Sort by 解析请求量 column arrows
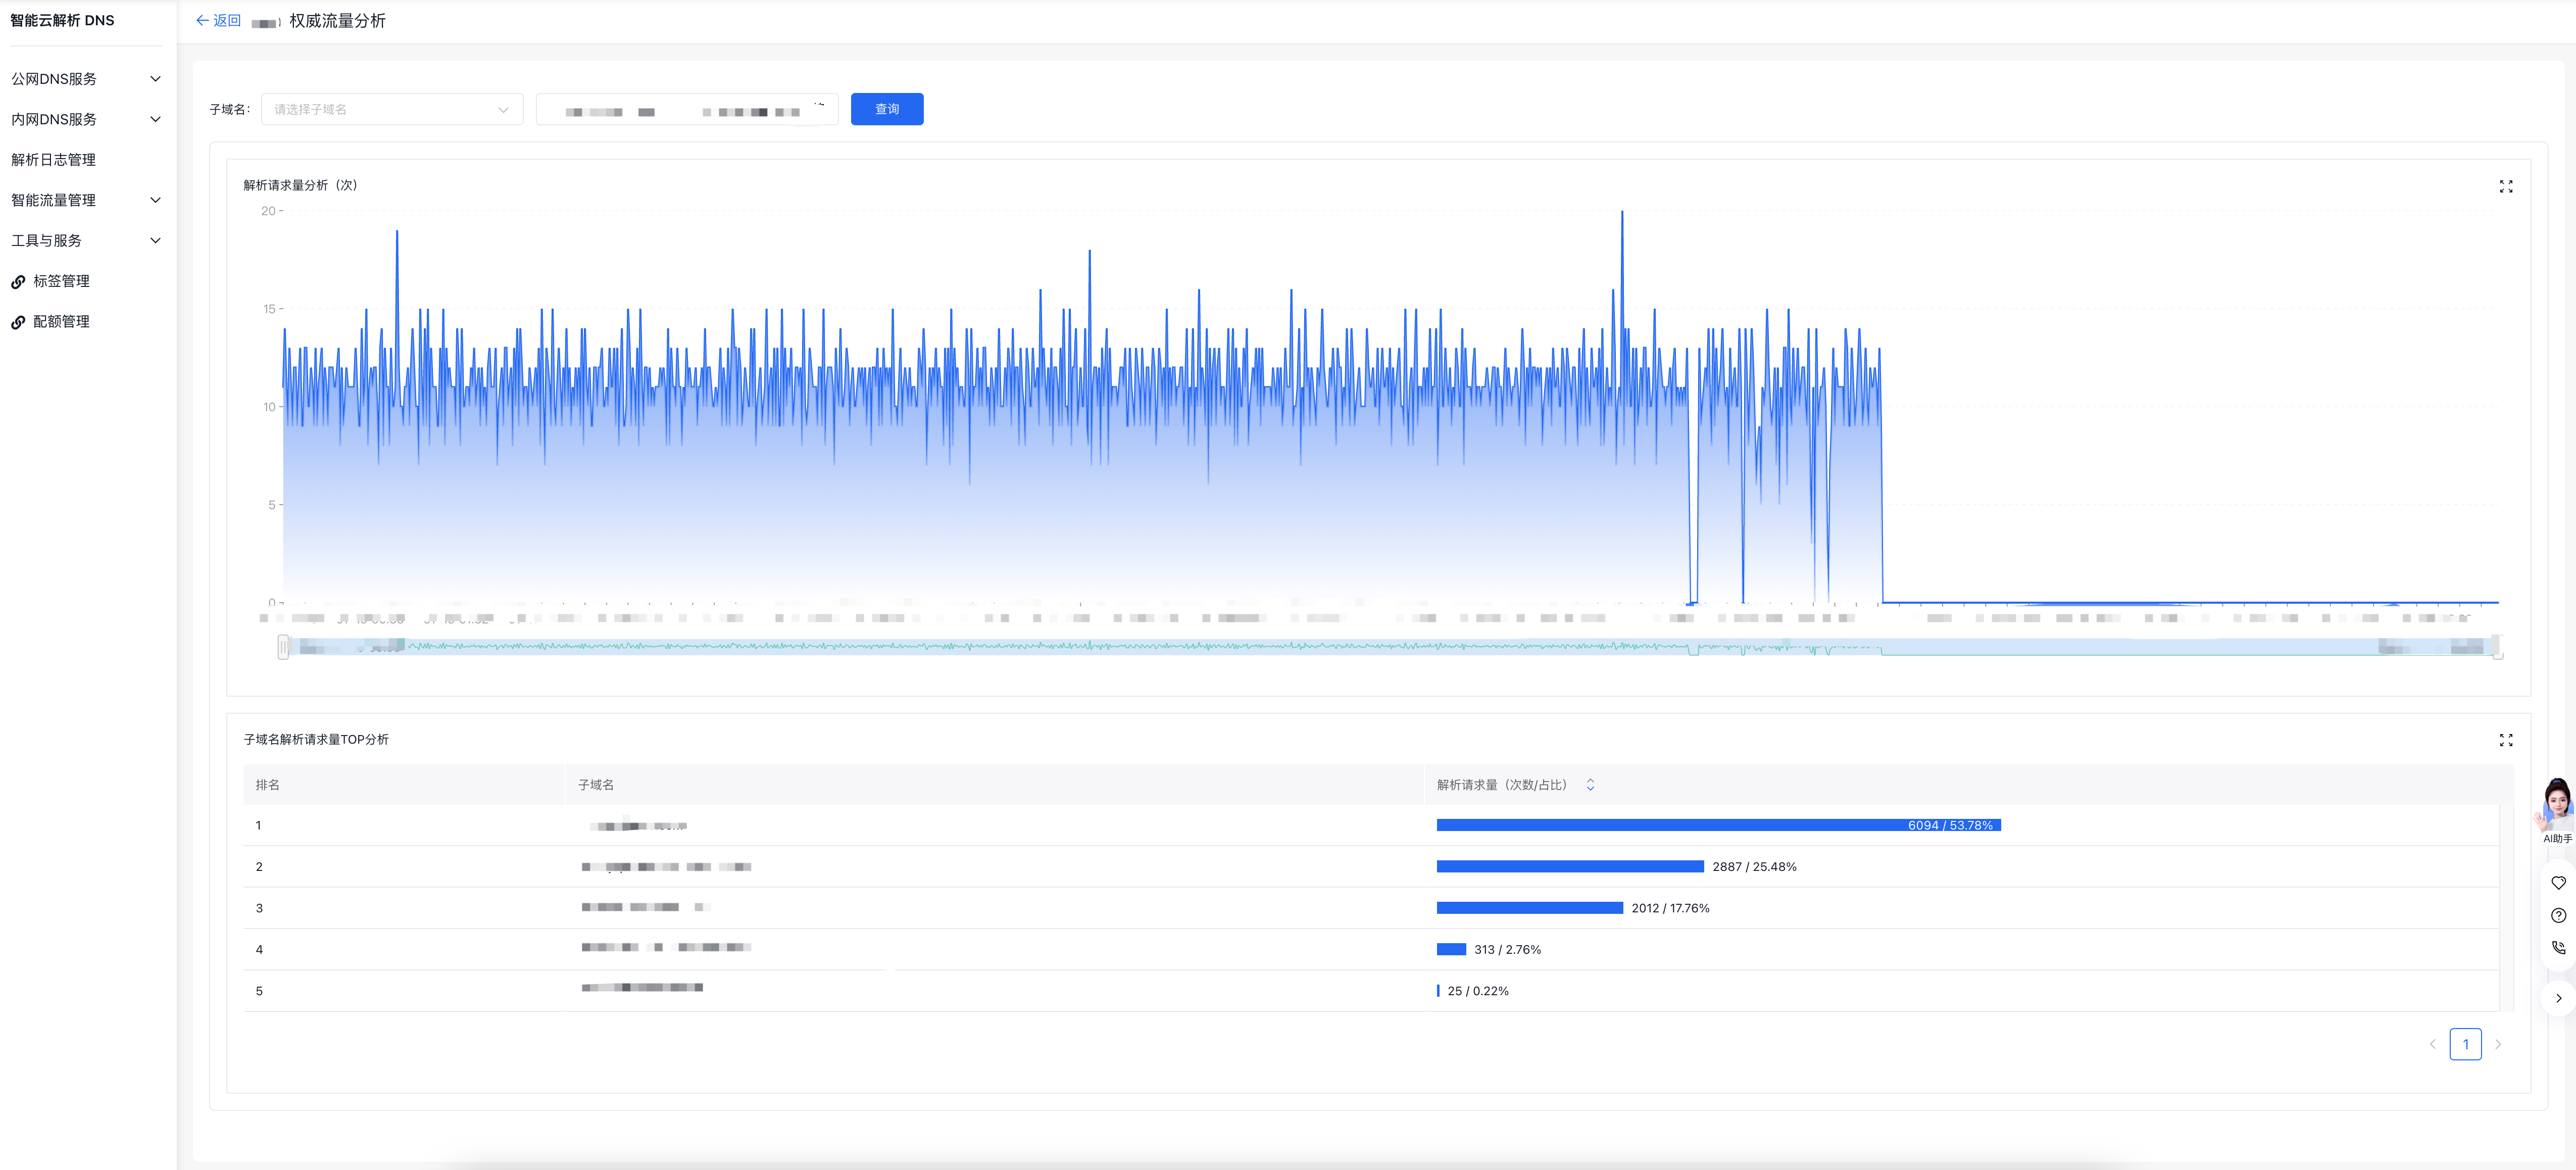The image size is (2576, 1170). coord(1590,785)
